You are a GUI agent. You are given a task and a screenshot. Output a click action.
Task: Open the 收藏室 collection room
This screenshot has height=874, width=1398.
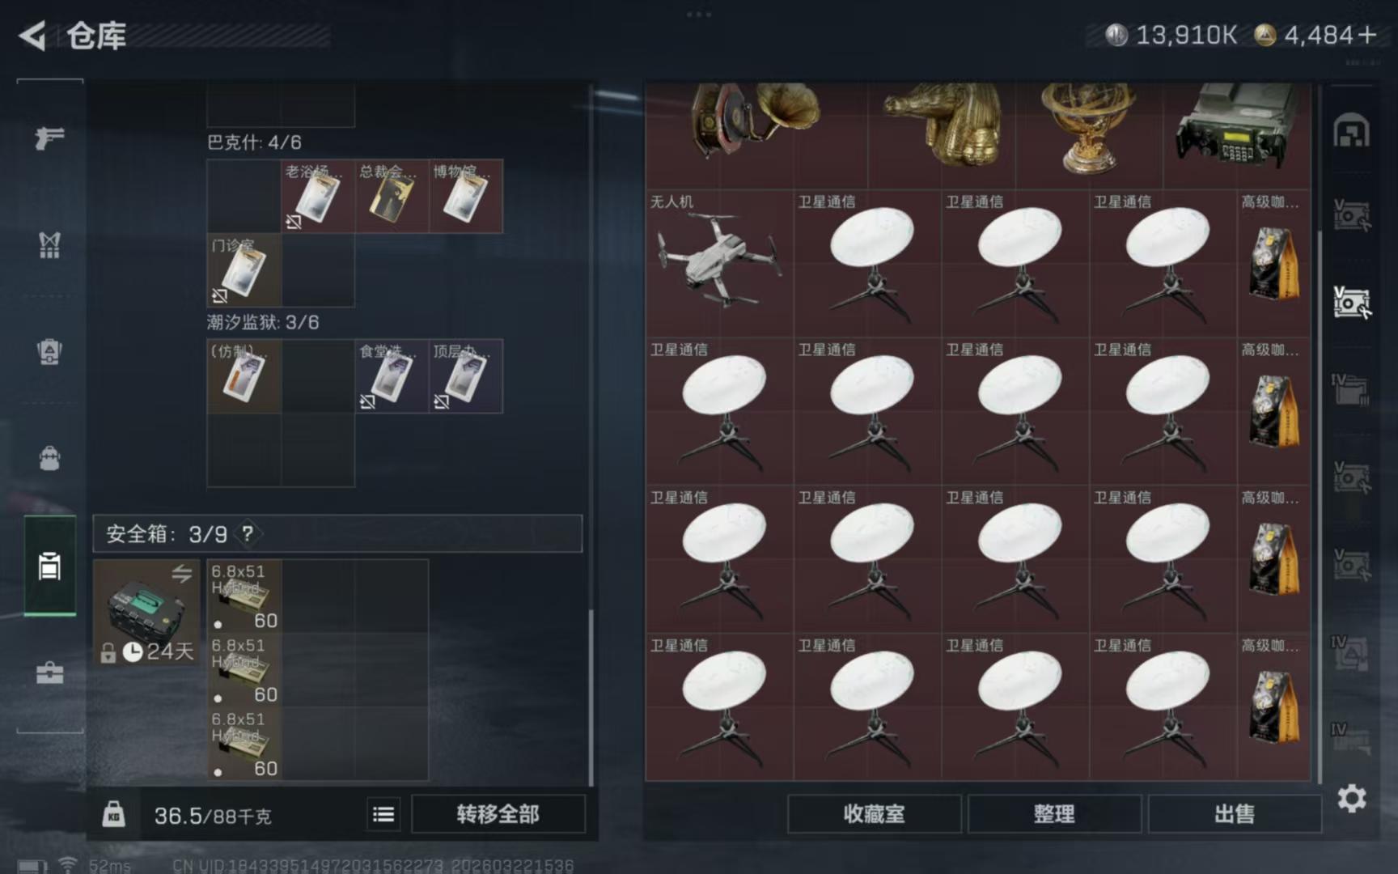tap(875, 814)
